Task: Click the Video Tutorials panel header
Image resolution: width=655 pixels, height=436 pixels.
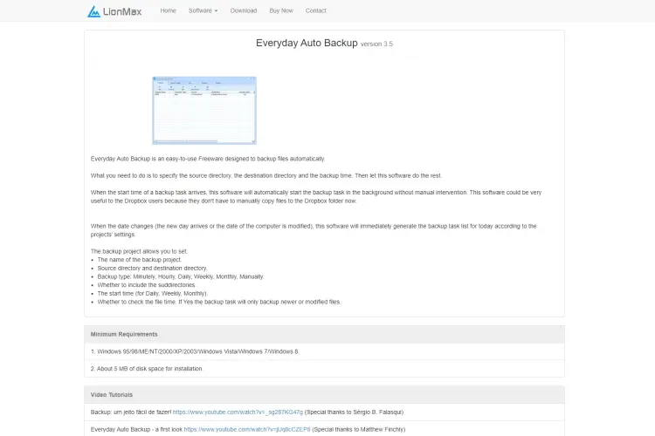Action: 324,395
